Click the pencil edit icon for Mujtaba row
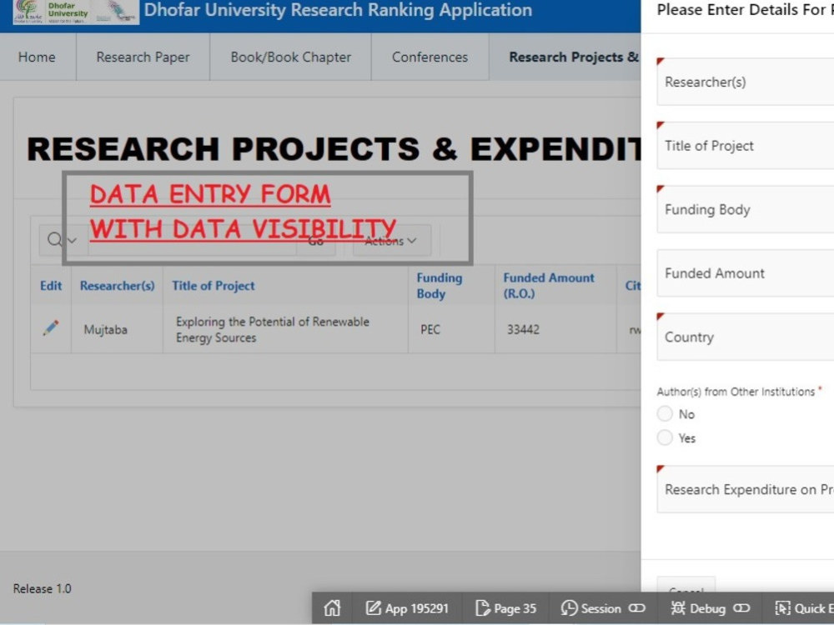834x625 pixels. pos(51,327)
